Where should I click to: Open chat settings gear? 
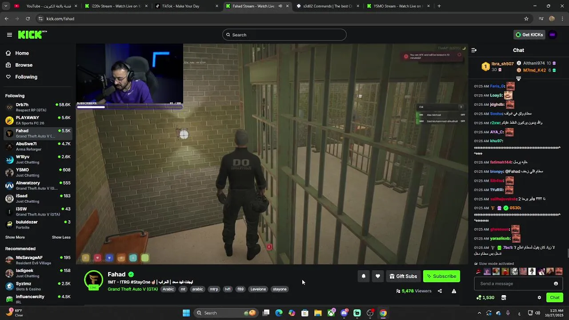coord(539,297)
